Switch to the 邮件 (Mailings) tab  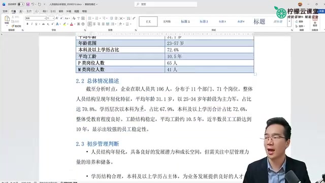[61, 11]
